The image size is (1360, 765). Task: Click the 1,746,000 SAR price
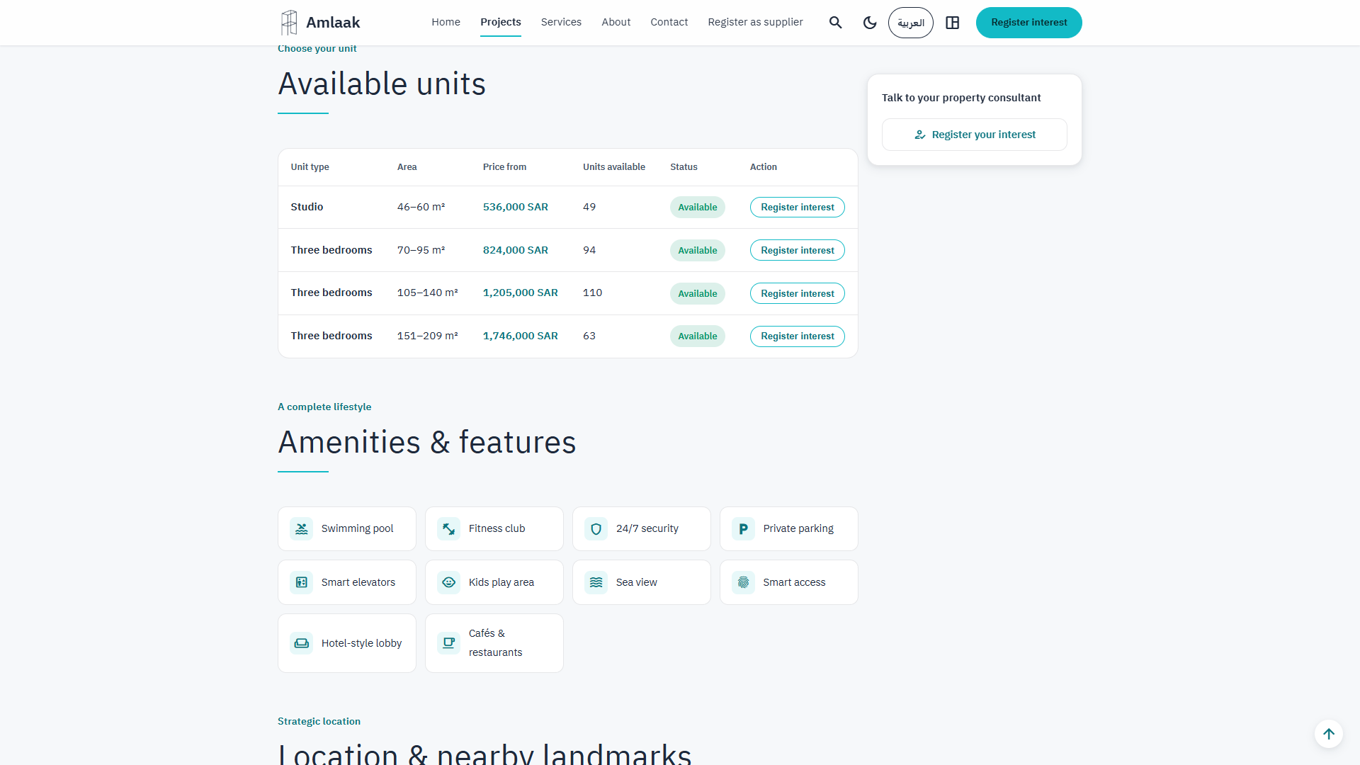coord(521,336)
